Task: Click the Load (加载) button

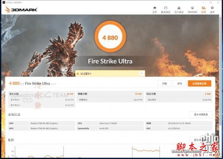Action: (165, 84)
